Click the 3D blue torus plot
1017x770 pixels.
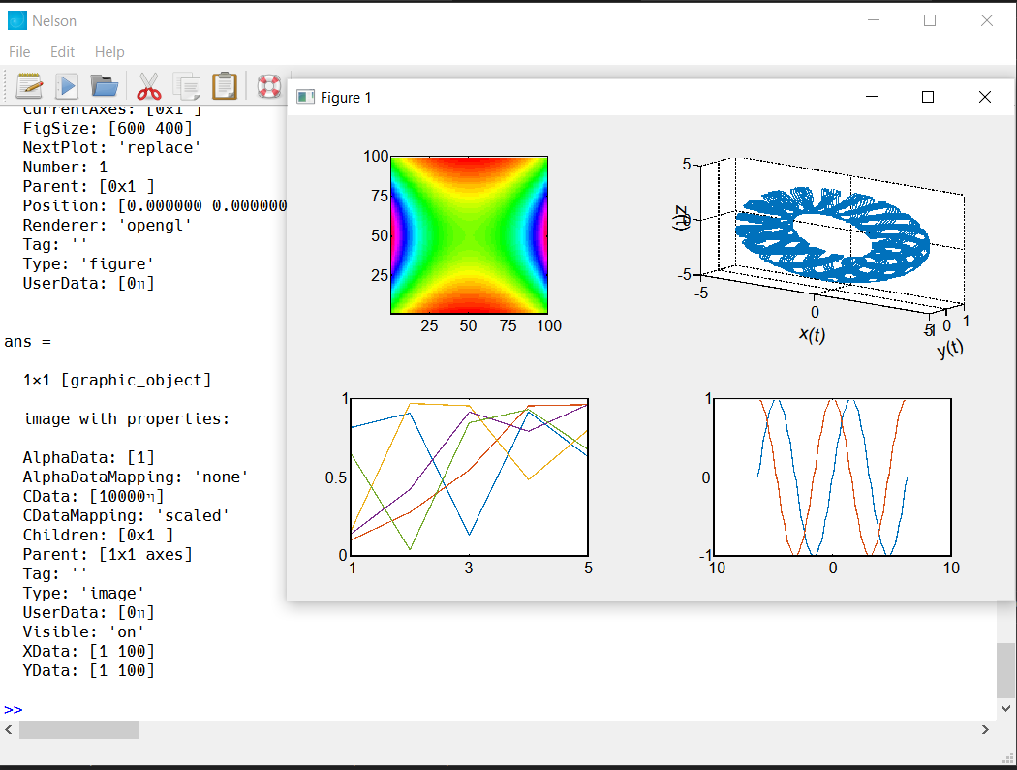833,234
